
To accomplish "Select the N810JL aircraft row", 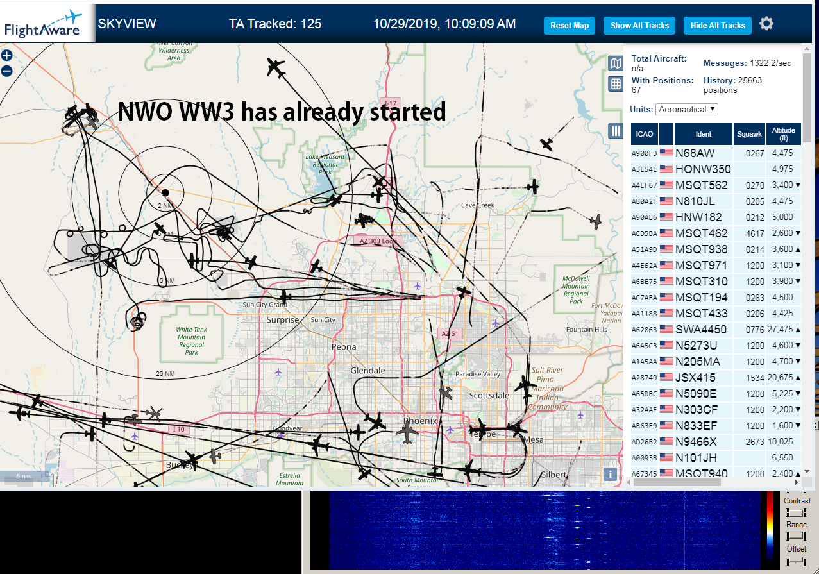I will [x=716, y=201].
